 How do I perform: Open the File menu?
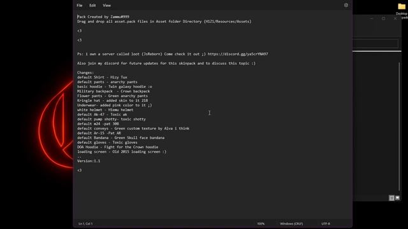[80, 6]
